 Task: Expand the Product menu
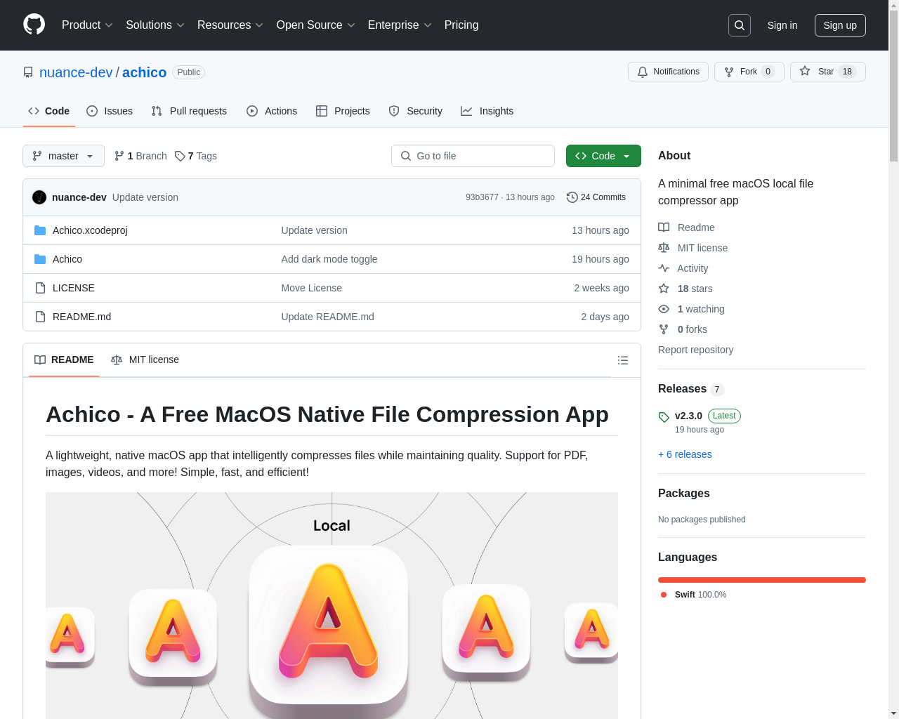pos(87,25)
